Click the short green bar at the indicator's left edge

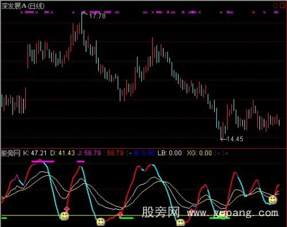point(4,218)
